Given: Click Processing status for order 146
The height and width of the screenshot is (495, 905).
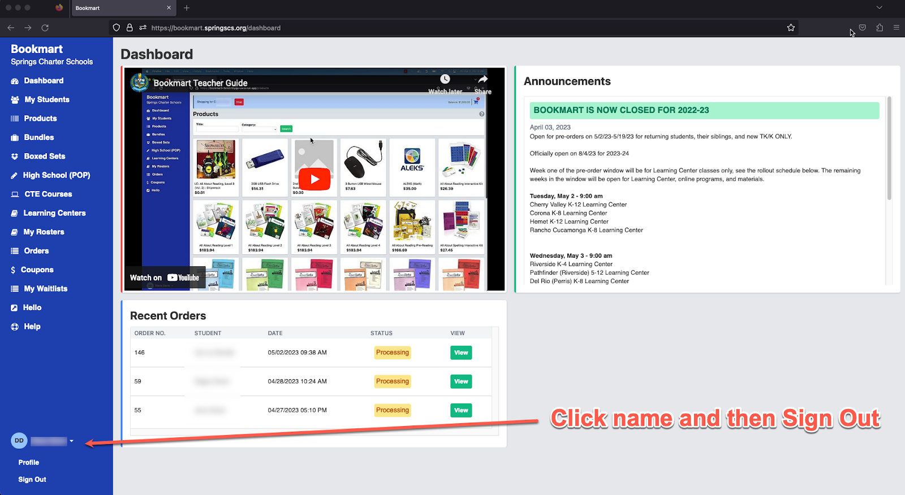Looking at the screenshot, I should 393,353.
